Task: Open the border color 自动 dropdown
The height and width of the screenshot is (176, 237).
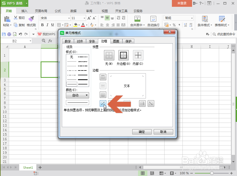Action: tap(77, 95)
